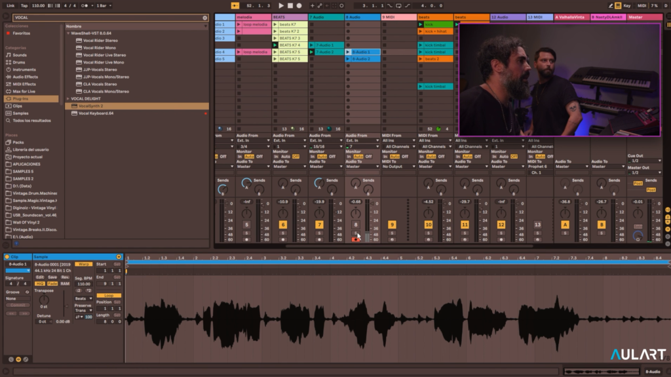Launch the beats K7 clip

[275, 24]
